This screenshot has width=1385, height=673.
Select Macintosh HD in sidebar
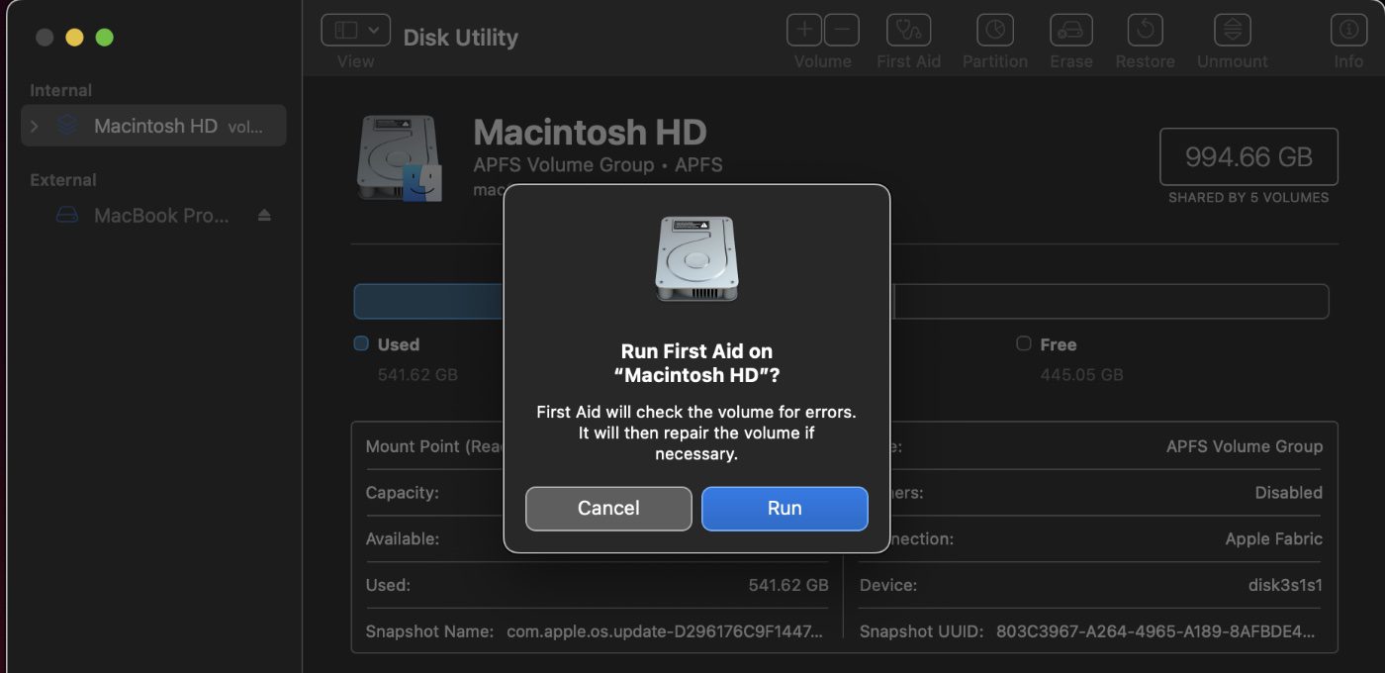tap(155, 127)
